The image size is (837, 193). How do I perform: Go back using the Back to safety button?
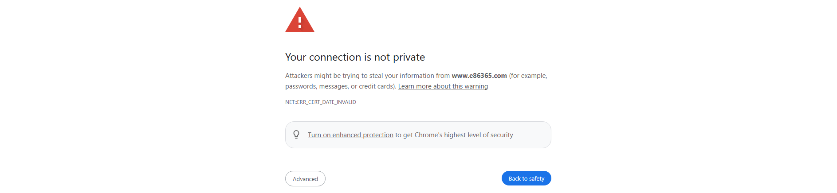tap(527, 178)
